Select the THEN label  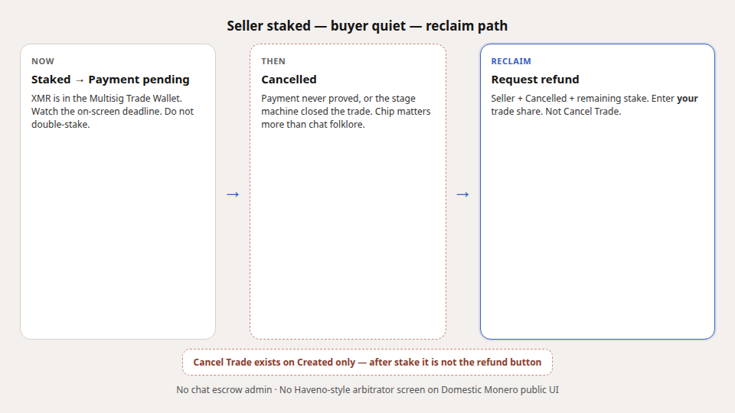273,61
